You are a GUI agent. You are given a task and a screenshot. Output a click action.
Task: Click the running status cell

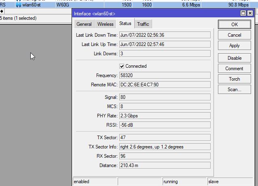click(184, 182)
